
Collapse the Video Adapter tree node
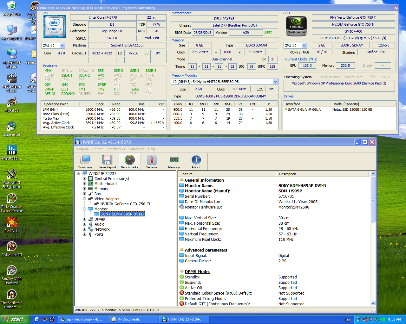[85, 199]
